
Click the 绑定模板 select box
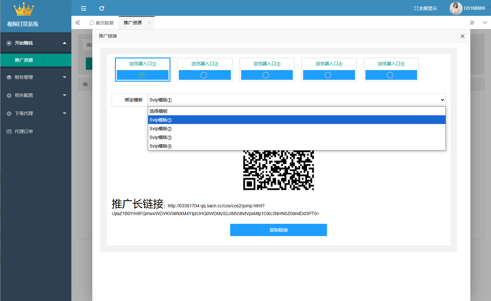pos(297,100)
